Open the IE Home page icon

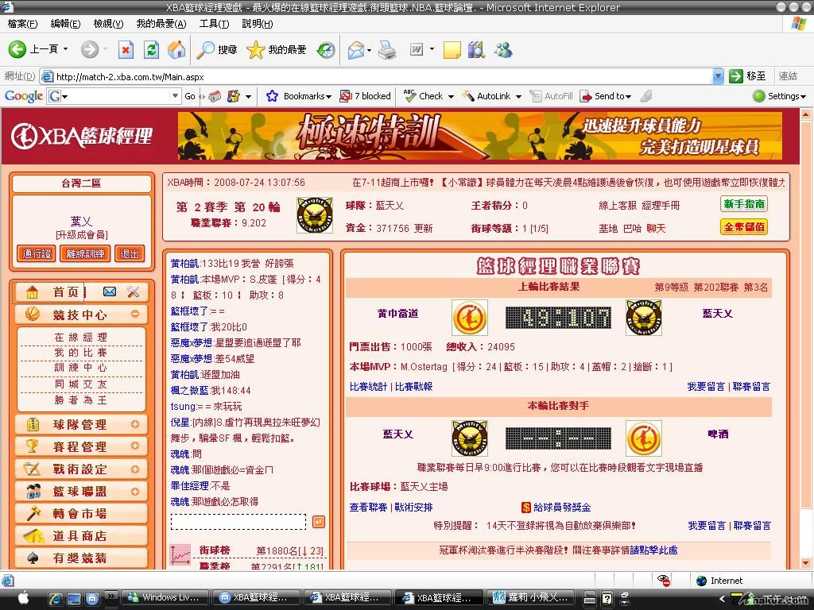click(176, 50)
